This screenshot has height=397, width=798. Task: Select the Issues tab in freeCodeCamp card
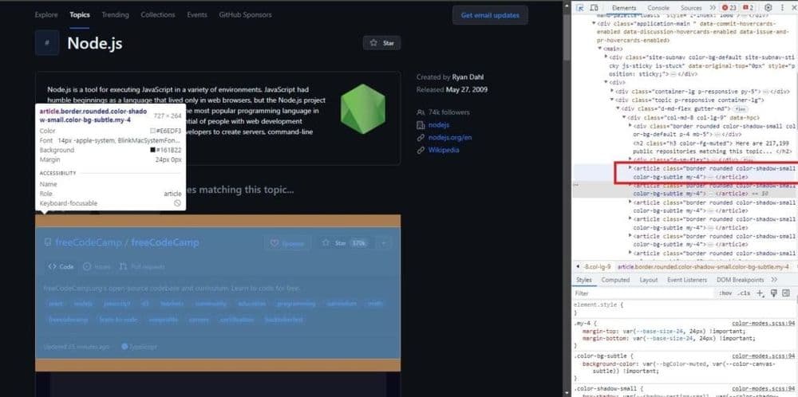(97, 266)
